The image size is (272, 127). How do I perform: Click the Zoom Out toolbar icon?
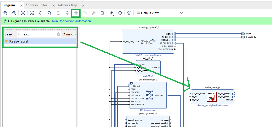[x=14, y=13]
